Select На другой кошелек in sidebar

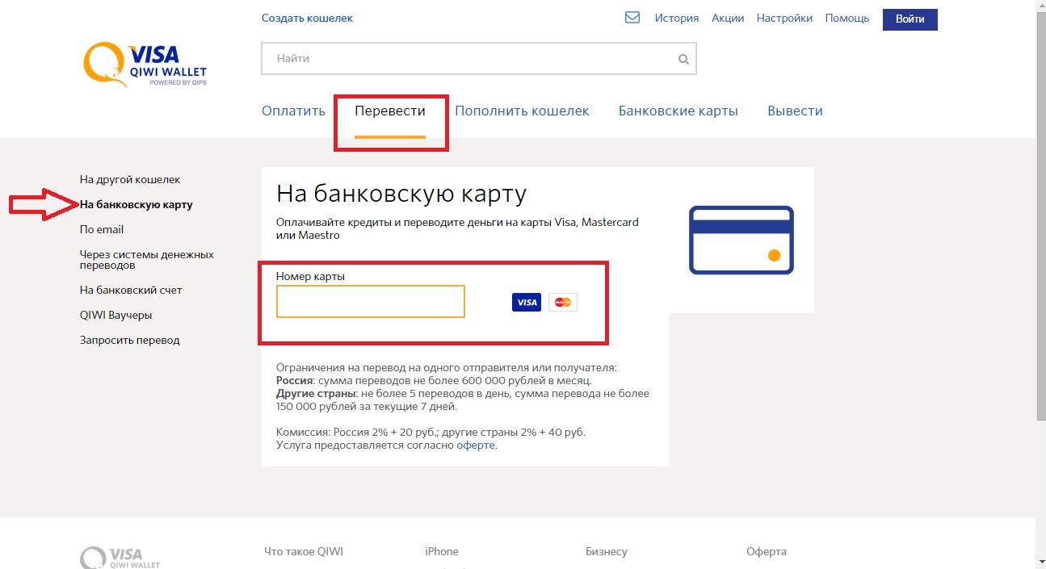tap(130, 179)
